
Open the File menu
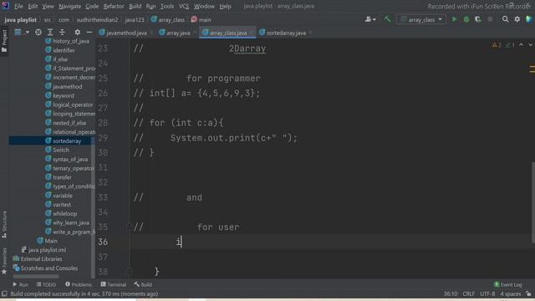[x=18, y=6]
